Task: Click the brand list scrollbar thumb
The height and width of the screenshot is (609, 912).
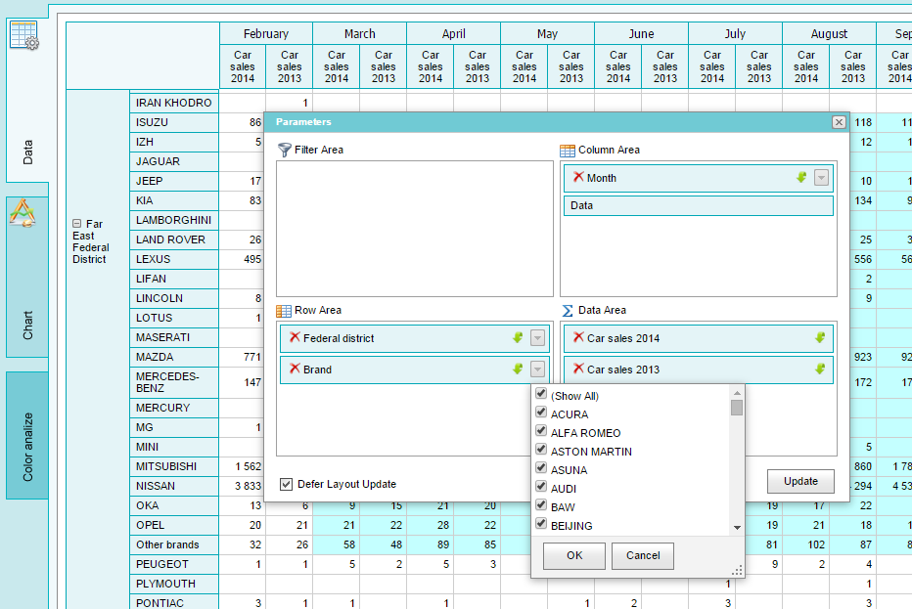Action: pyautogui.click(x=737, y=408)
